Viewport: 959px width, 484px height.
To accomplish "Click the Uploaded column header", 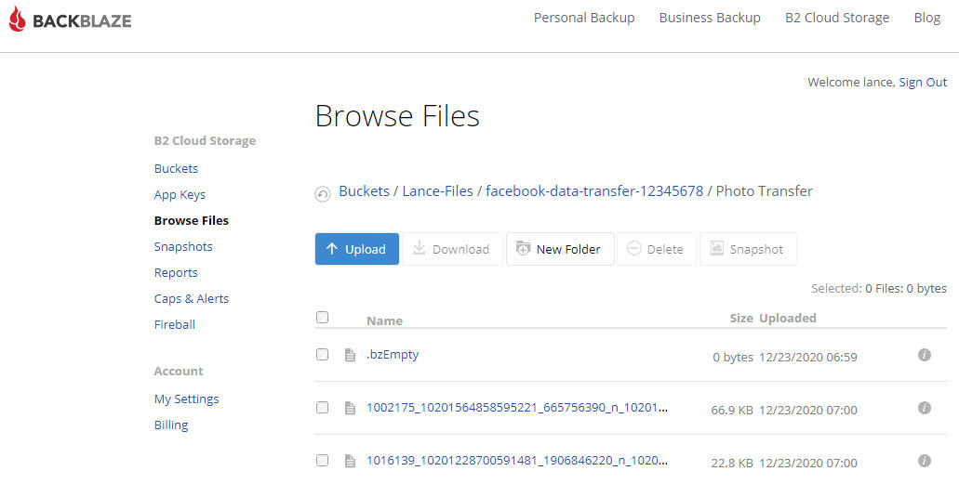I will coord(788,318).
